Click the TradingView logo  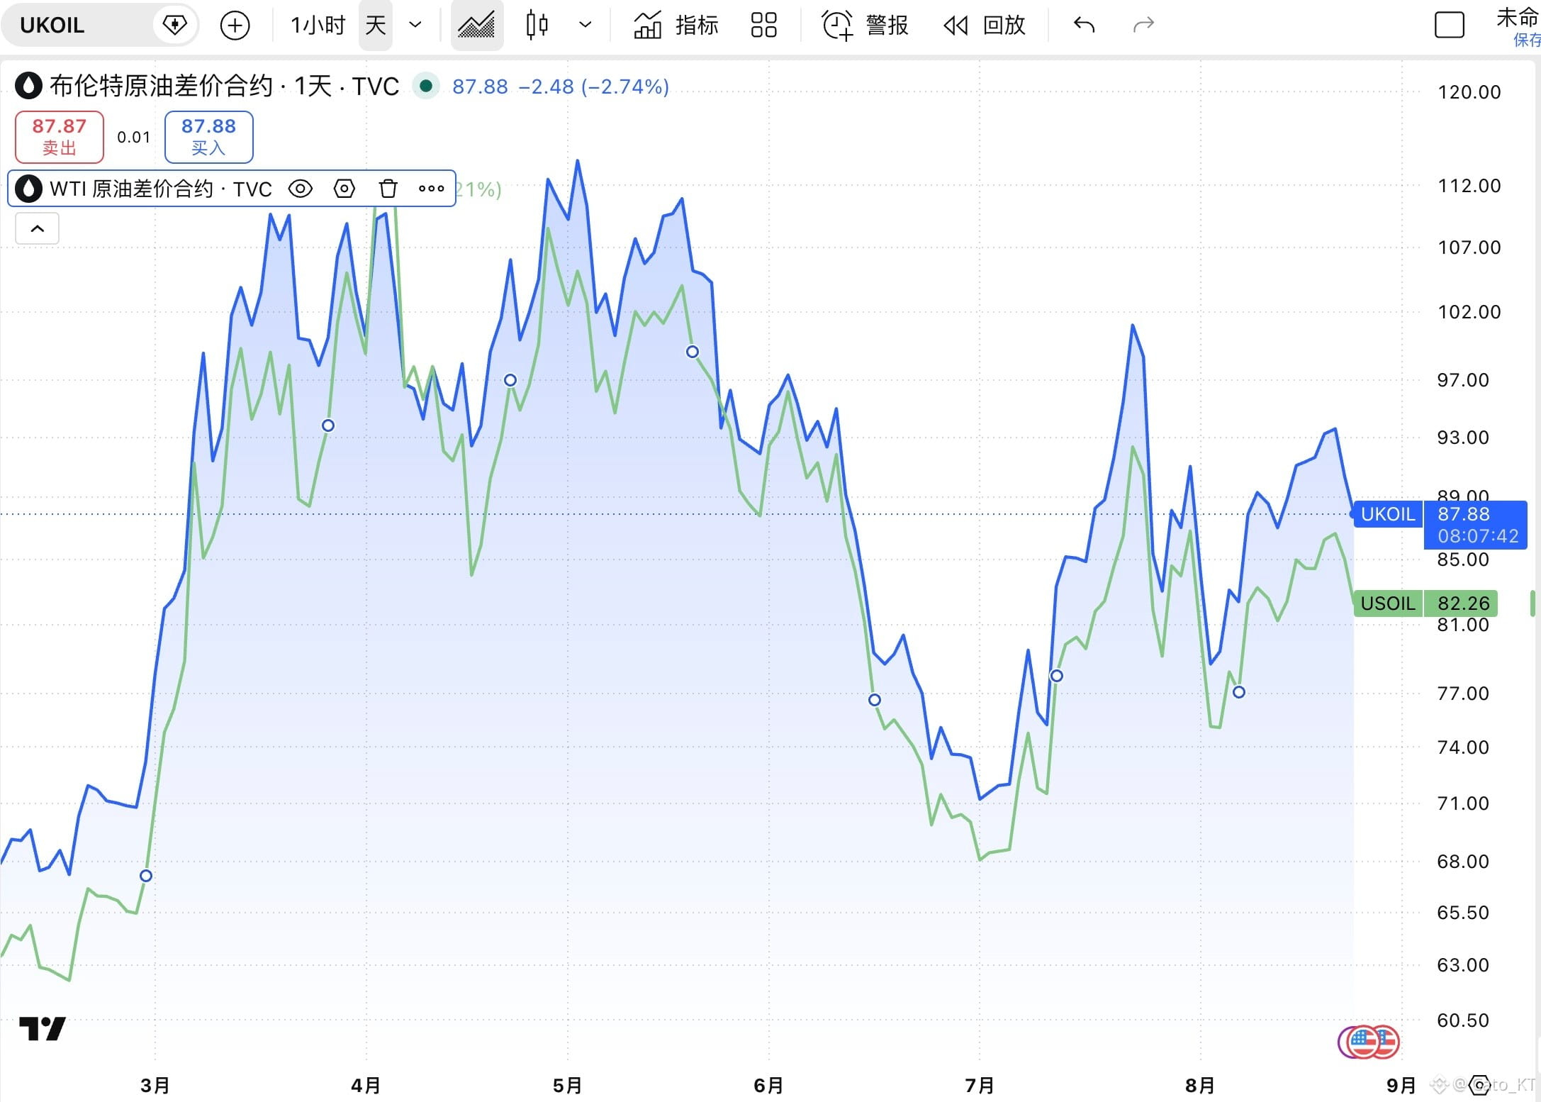43,1028
